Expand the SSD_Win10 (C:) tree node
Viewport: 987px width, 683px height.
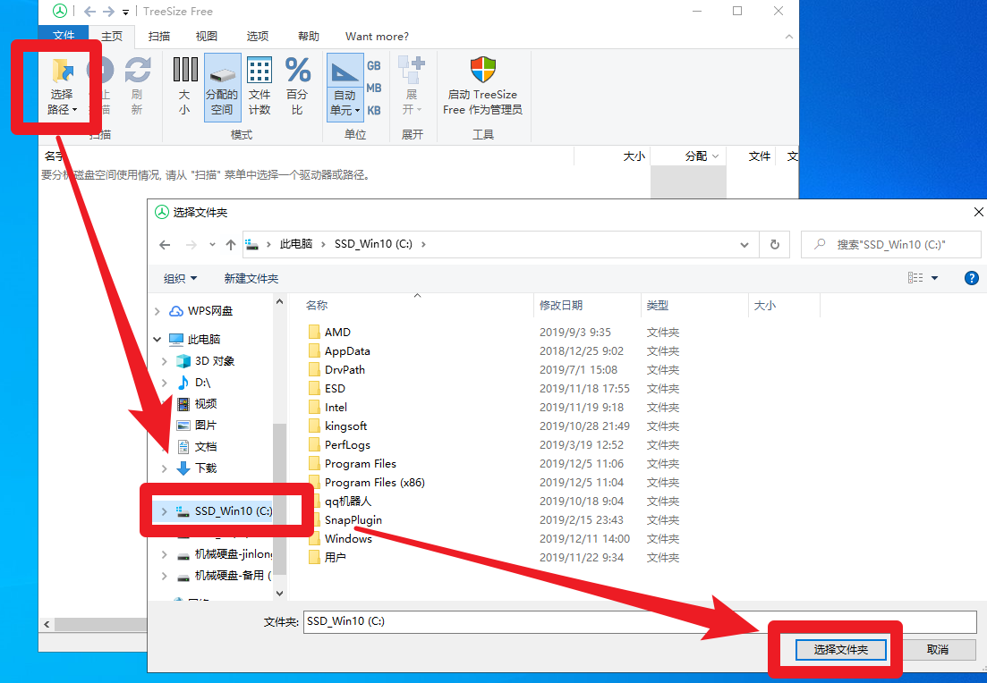coord(165,511)
